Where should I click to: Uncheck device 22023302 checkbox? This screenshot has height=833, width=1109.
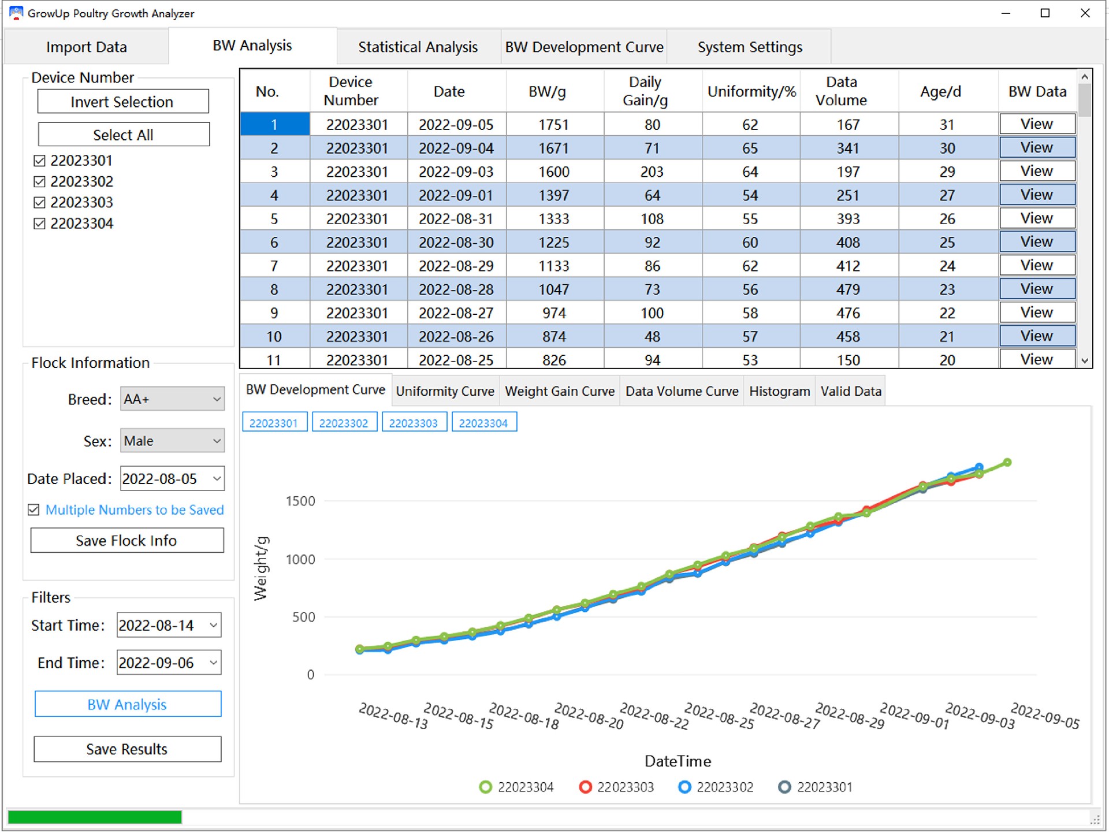[39, 181]
